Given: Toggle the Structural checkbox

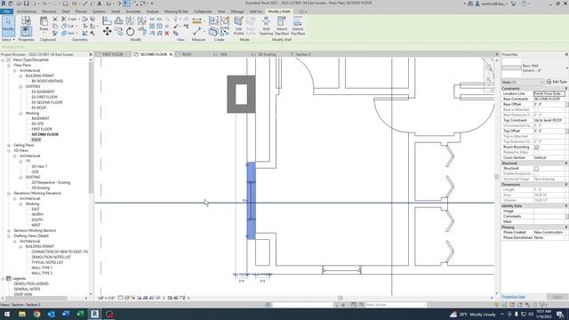Looking at the screenshot, I should click(536, 168).
